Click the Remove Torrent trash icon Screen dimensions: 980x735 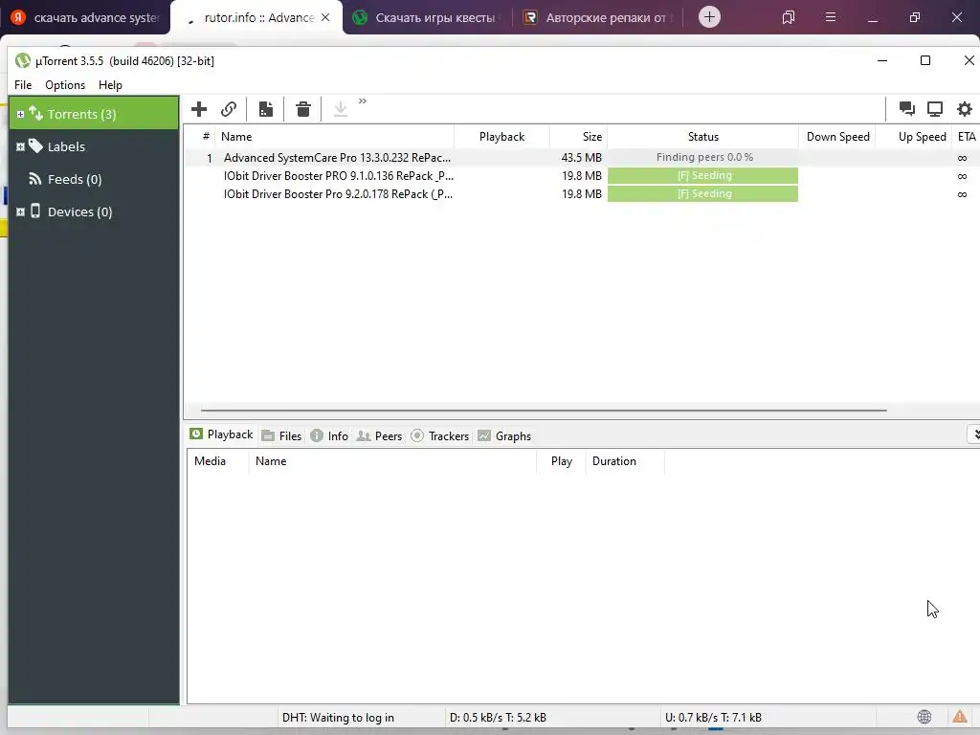pos(303,109)
